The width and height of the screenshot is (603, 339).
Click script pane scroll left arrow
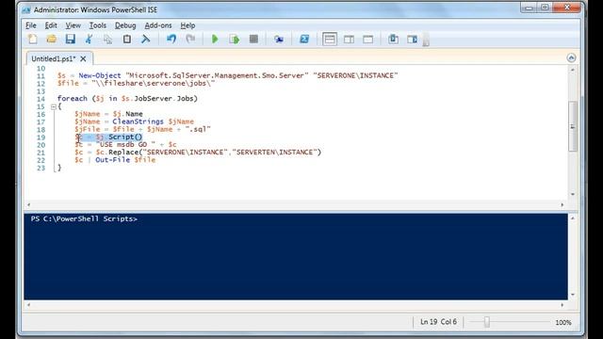[x=28, y=205]
